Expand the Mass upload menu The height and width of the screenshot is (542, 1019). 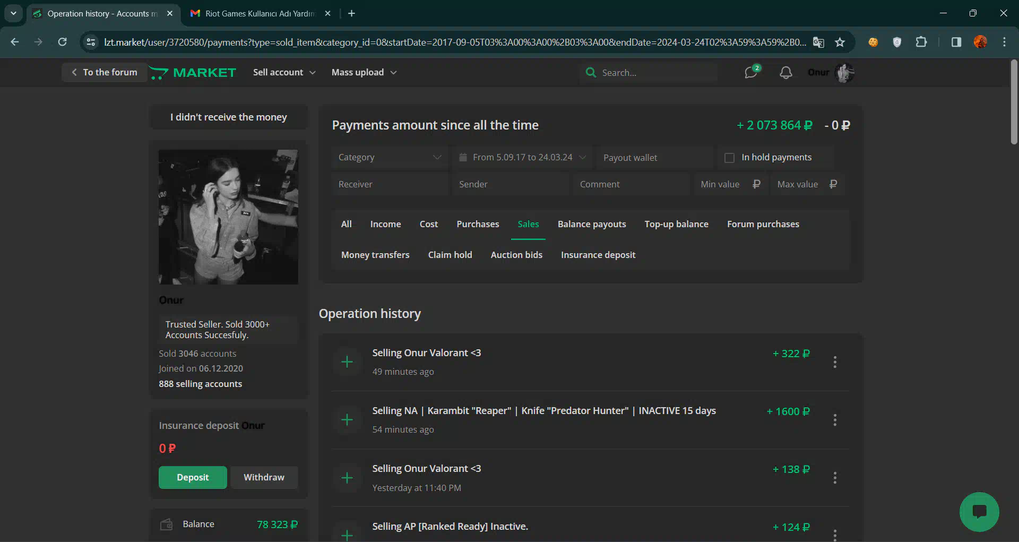pyautogui.click(x=364, y=72)
